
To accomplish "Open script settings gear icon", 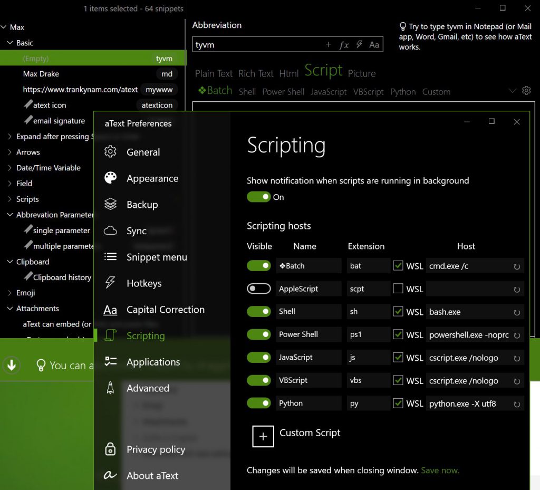I will click(x=526, y=91).
